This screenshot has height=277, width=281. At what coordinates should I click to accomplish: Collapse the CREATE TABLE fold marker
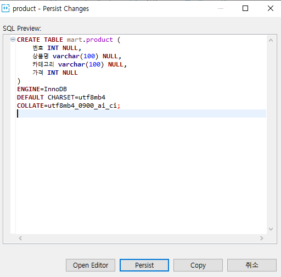(13, 40)
